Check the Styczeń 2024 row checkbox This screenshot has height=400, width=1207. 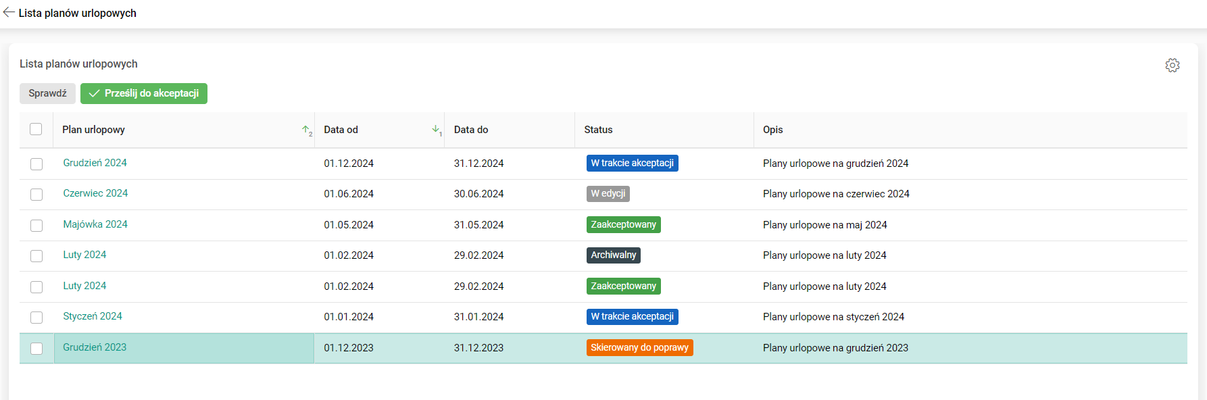coord(36,317)
